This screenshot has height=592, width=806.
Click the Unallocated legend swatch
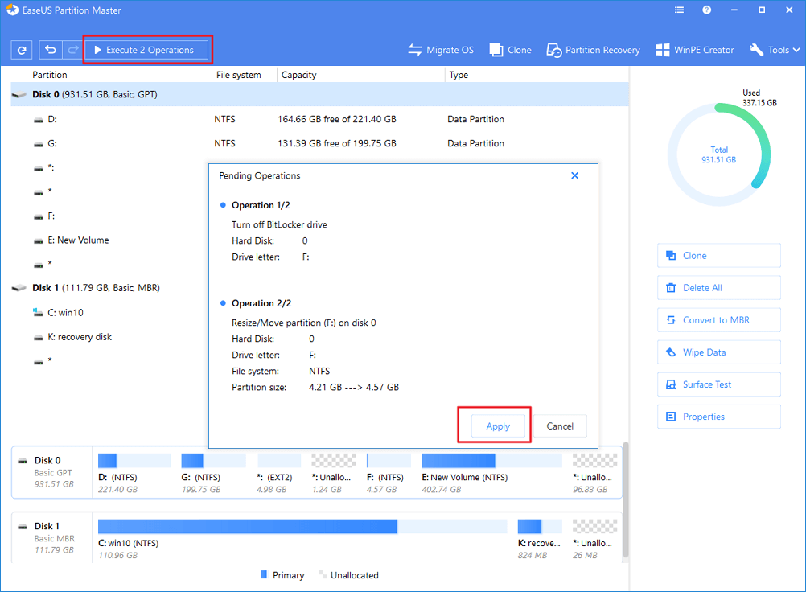coord(323,574)
